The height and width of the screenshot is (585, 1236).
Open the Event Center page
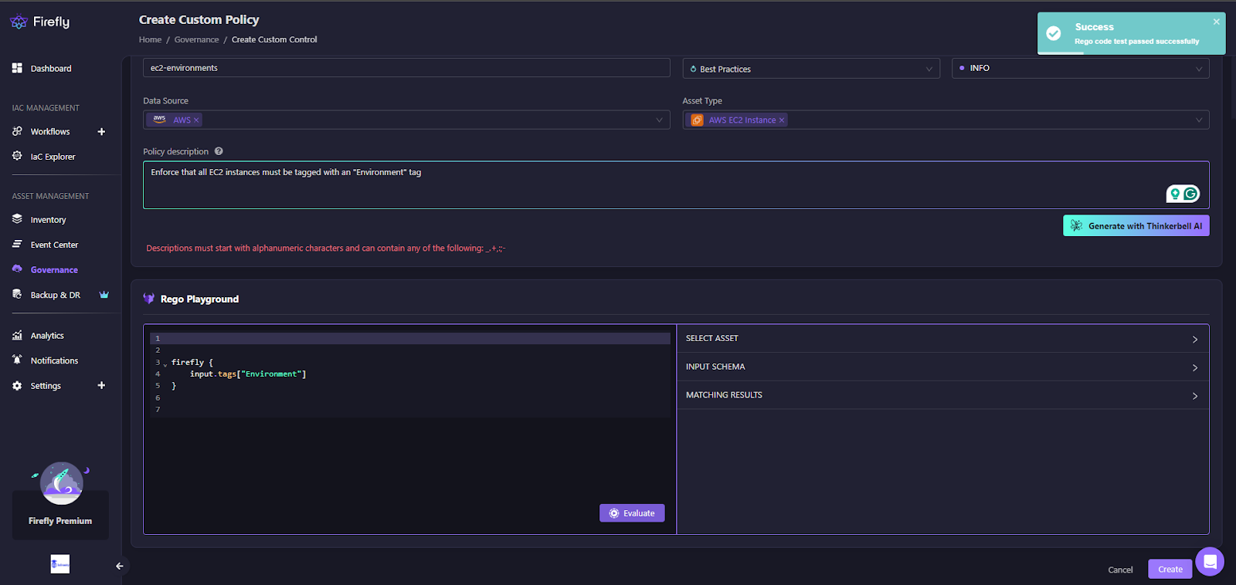click(54, 245)
